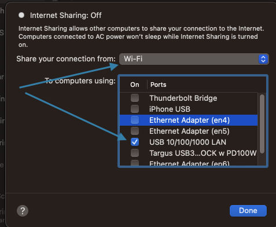Click the On column header
Screen dimensions: 276x227
pos(135,85)
